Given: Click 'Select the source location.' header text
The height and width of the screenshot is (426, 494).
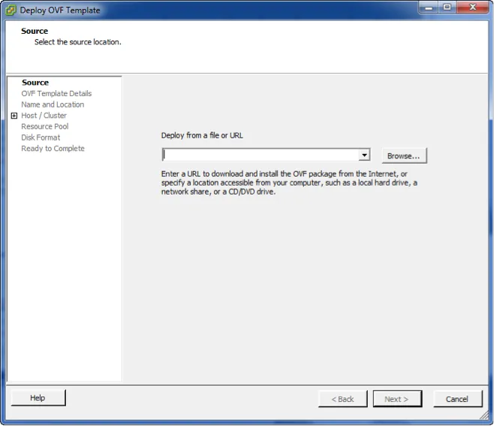Looking at the screenshot, I should [x=78, y=42].
